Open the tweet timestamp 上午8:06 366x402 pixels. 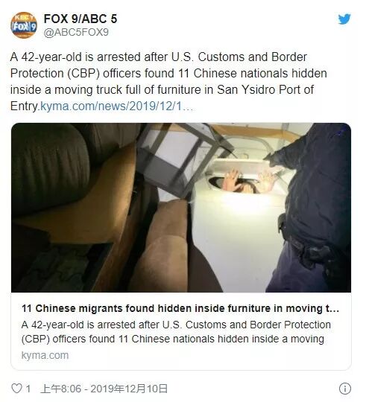60,389
